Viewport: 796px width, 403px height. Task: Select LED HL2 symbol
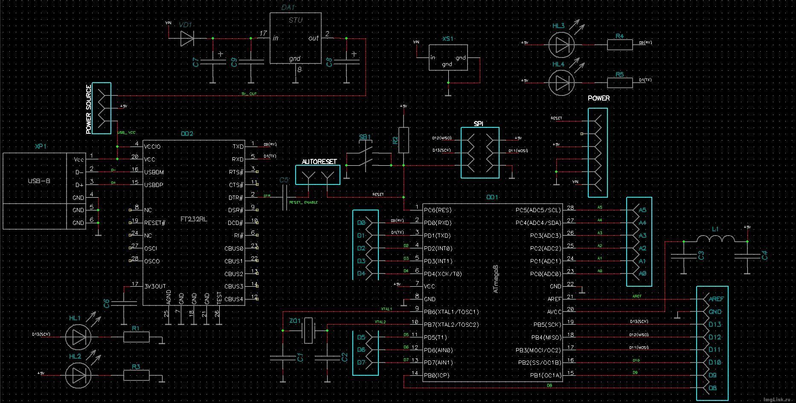(x=78, y=375)
